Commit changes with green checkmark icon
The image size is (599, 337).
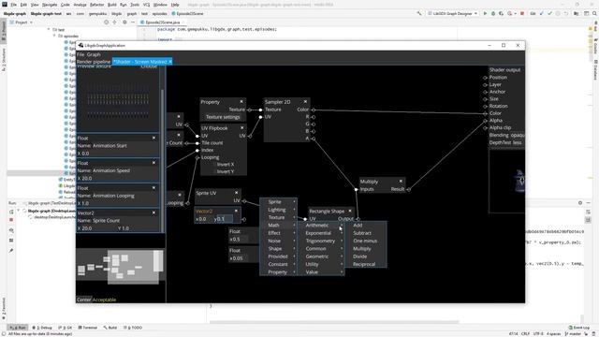[x=549, y=13]
